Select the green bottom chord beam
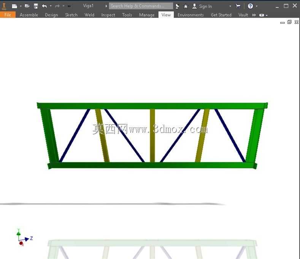 click(x=152, y=165)
